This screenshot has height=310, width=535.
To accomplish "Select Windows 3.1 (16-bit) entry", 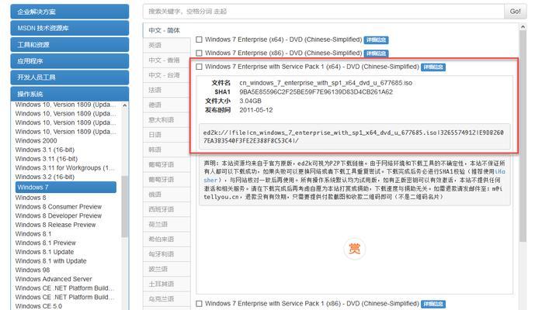I will pos(45,150).
